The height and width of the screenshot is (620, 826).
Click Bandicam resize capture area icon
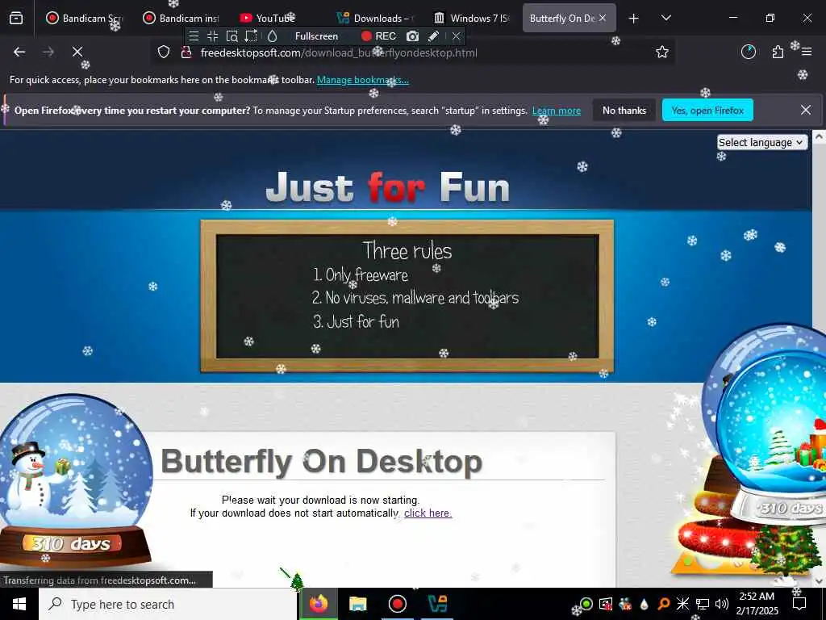pyautogui.click(x=252, y=36)
